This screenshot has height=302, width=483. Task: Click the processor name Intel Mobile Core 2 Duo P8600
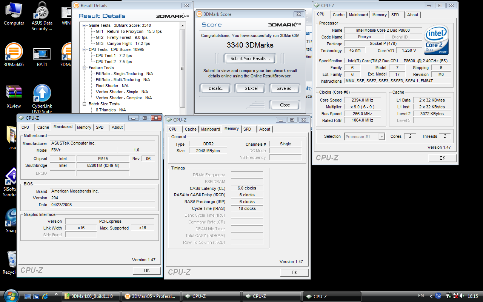(383, 30)
